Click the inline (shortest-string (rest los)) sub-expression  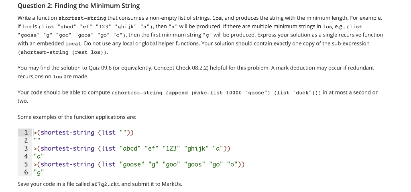coord(63,52)
